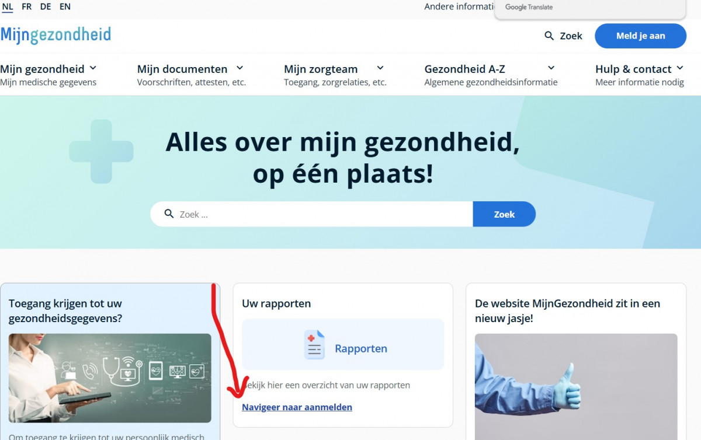
Task: Click subtitle 'Meer informatie nodig'
Action: [x=640, y=82]
